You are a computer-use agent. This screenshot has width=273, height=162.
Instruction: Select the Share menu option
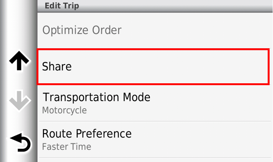click(x=153, y=67)
